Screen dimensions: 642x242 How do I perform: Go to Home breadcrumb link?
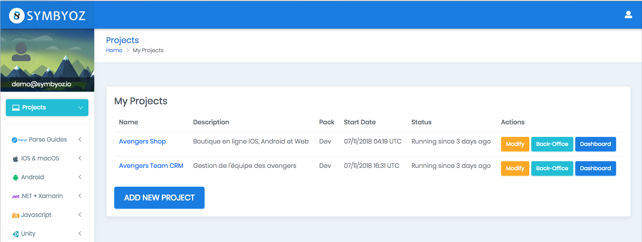point(114,50)
